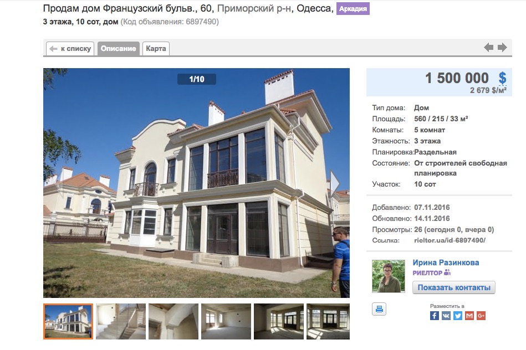Share the listing on Facebook
The image size is (526, 350).
435,316
